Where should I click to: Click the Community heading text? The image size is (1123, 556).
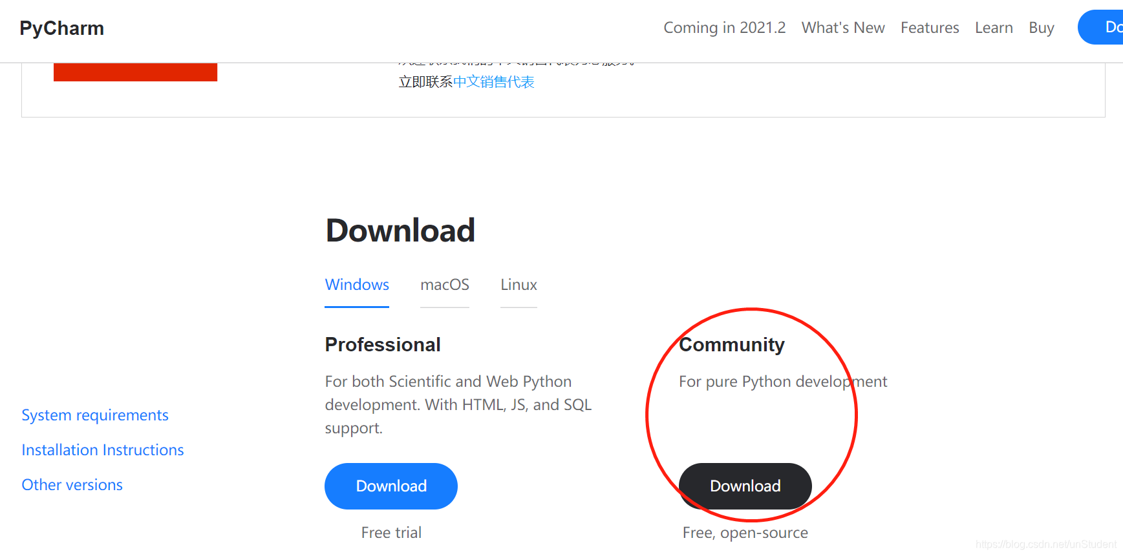[x=732, y=345]
